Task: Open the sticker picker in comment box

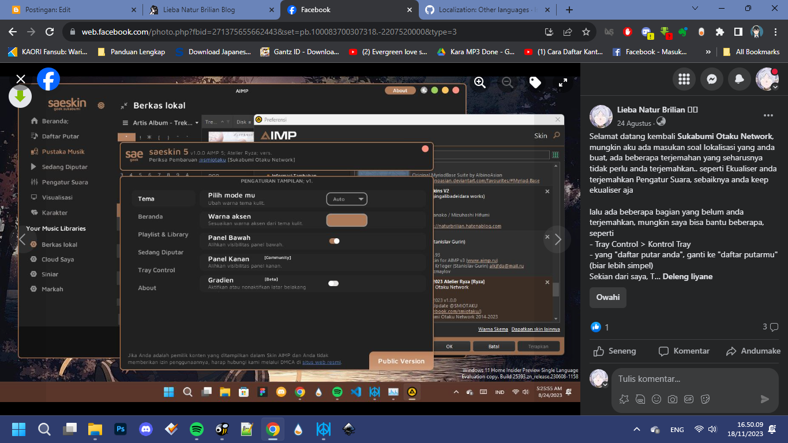Action: [705, 399]
